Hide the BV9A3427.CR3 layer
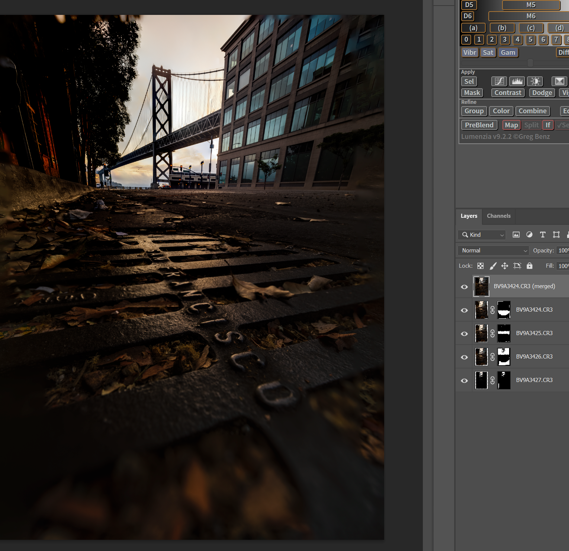Viewport: 569px width, 551px height. [x=464, y=380]
